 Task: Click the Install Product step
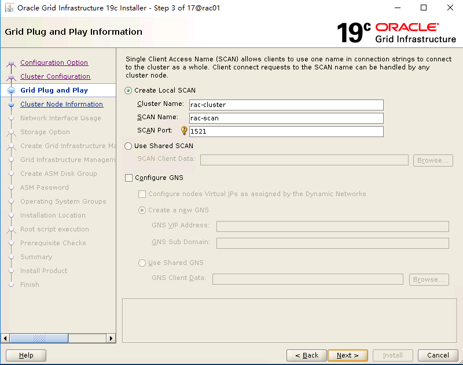tap(44, 271)
